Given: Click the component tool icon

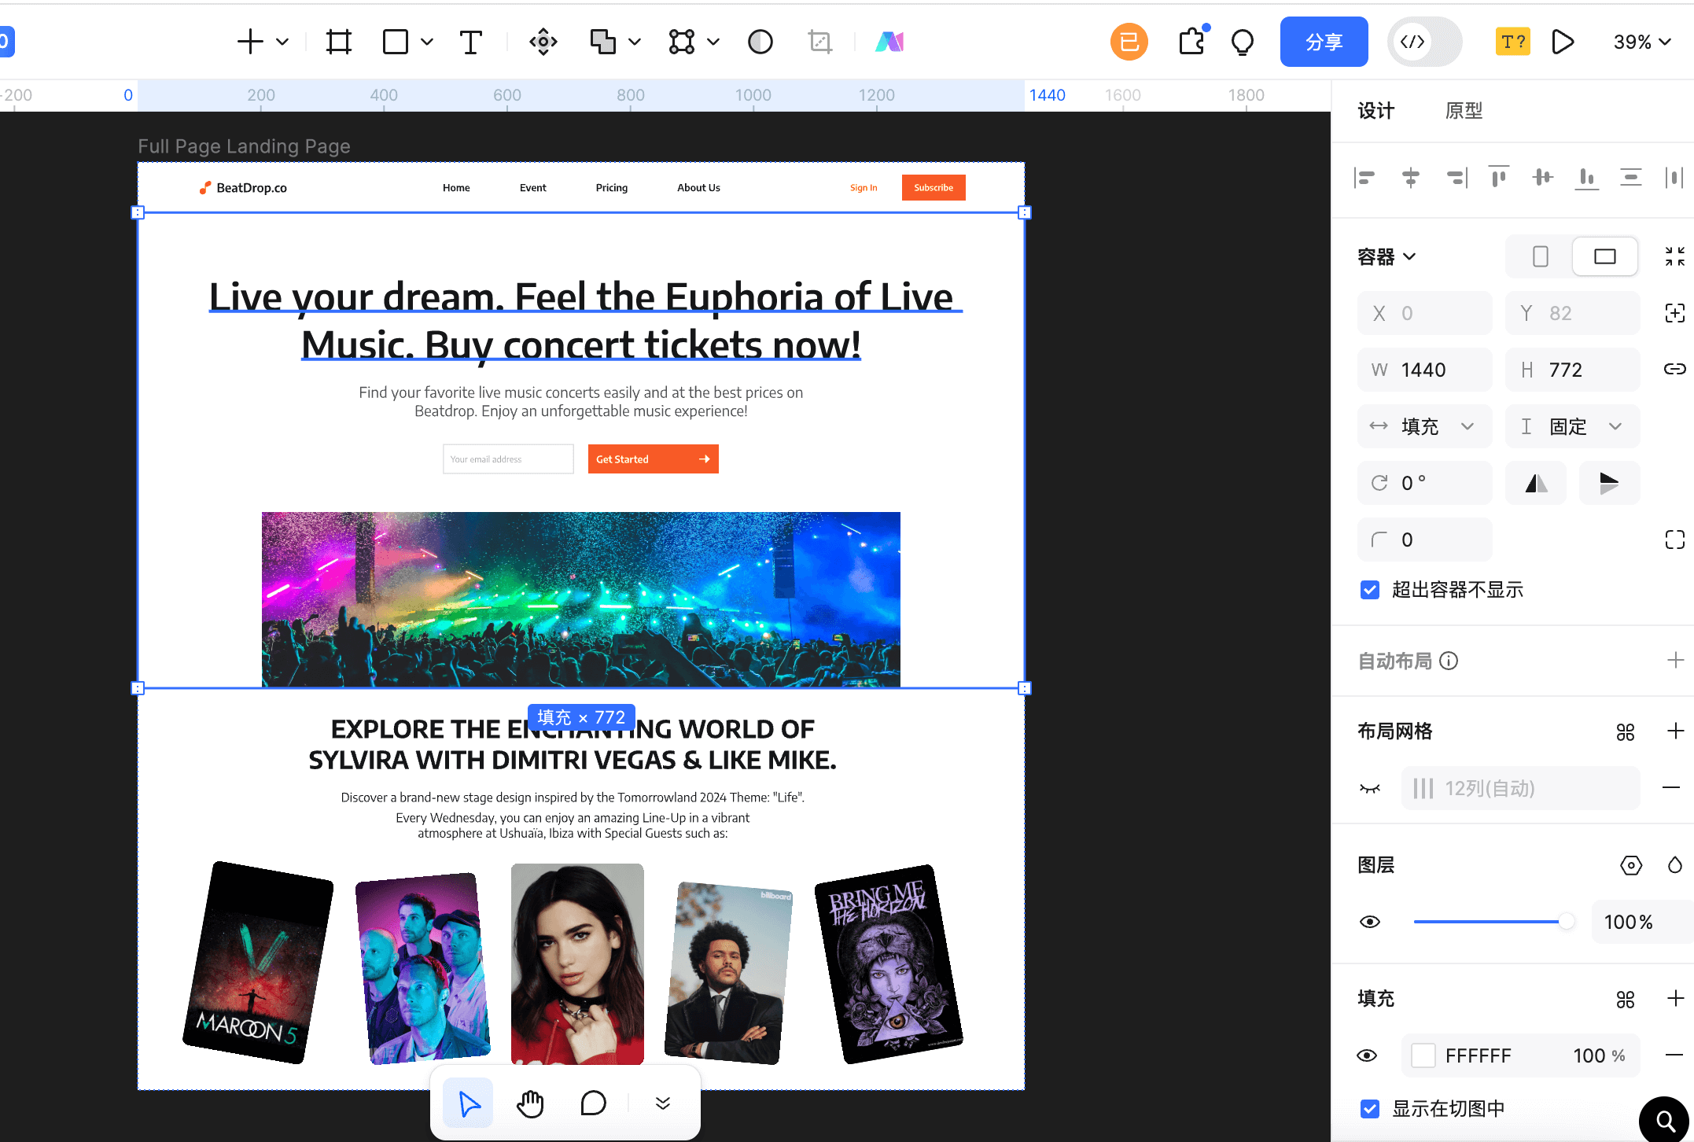Looking at the screenshot, I should click(543, 42).
